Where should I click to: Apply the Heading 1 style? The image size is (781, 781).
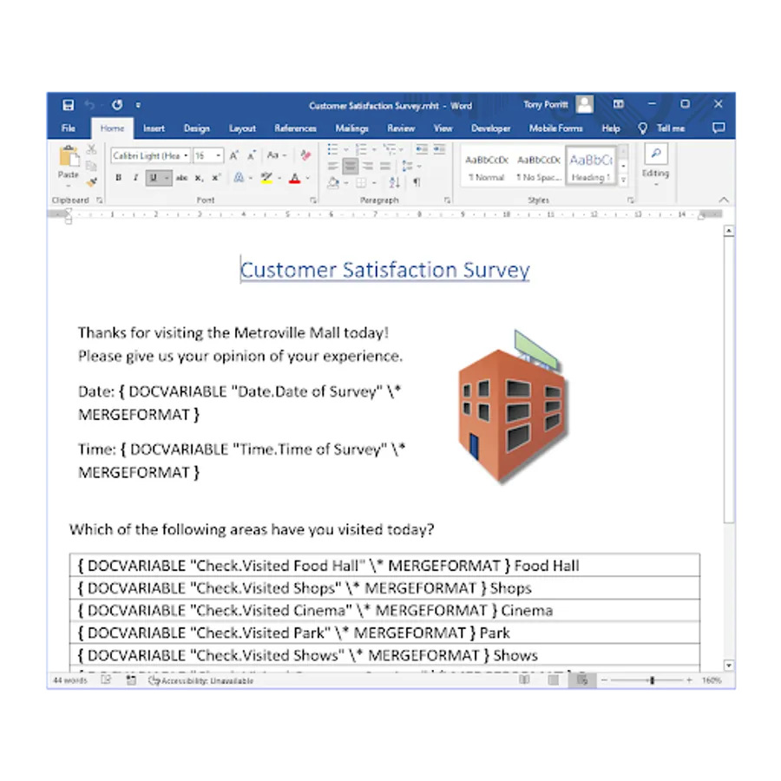point(591,167)
